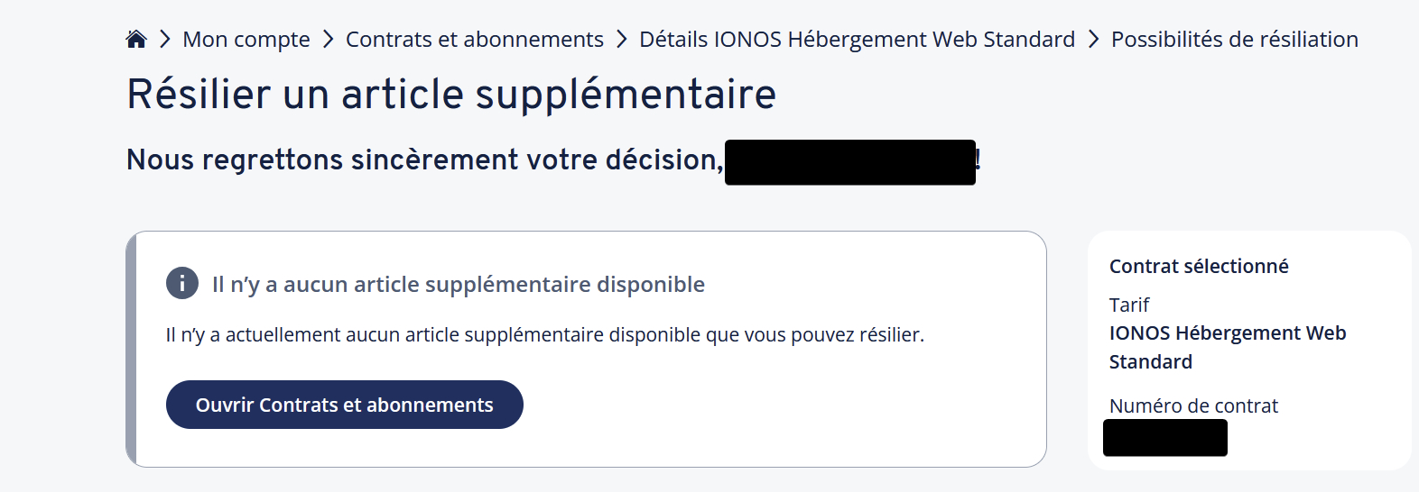Click the chevron before Possibilités de résiliation

point(1093,39)
